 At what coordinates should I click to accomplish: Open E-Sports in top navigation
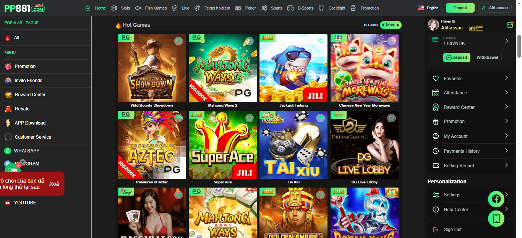pos(300,8)
